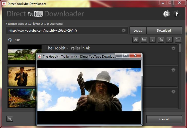Remove the second queue item
The height and width of the screenshot is (128, 187).
[173, 70]
